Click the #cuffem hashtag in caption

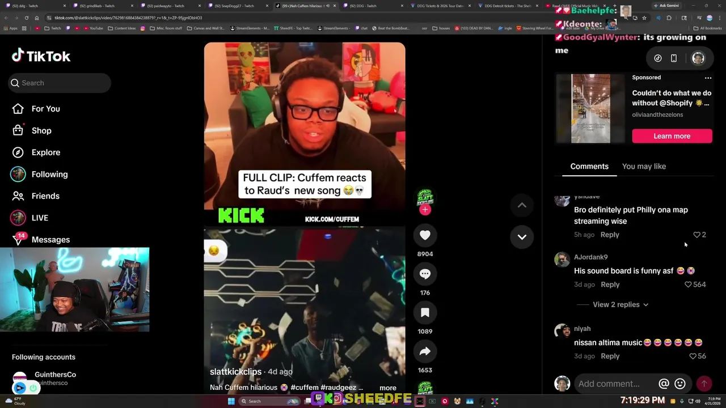pyautogui.click(x=305, y=388)
